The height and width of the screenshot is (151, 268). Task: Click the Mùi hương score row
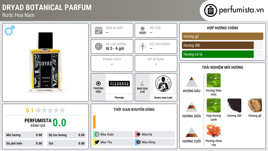[24, 135]
